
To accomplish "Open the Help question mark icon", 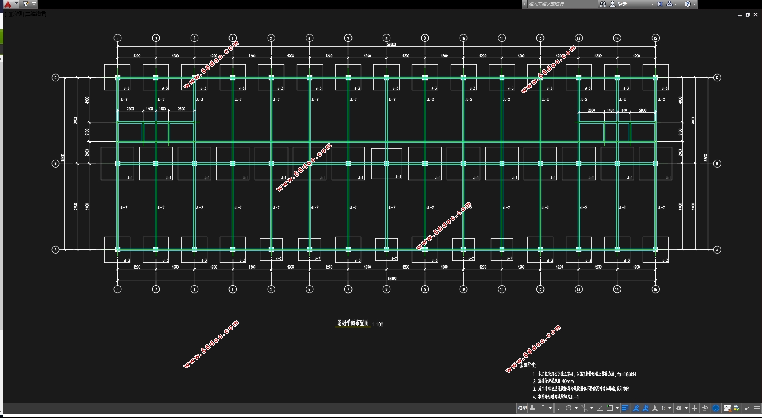I will coord(688,4).
